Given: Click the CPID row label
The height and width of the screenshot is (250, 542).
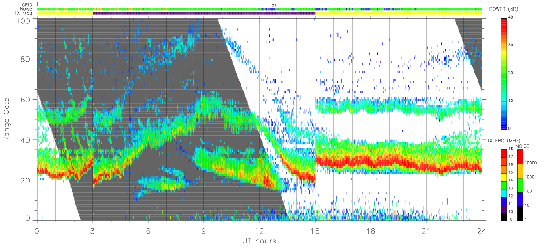Looking at the screenshot, I should pyautogui.click(x=27, y=5).
